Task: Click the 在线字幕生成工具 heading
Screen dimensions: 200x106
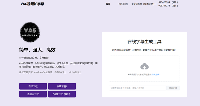Action: pos(144,42)
